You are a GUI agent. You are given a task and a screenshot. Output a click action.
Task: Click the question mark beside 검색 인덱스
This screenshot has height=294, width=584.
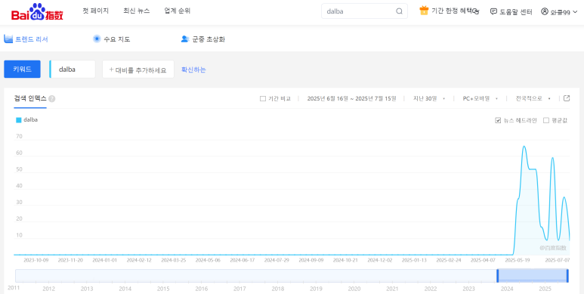click(x=52, y=99)
